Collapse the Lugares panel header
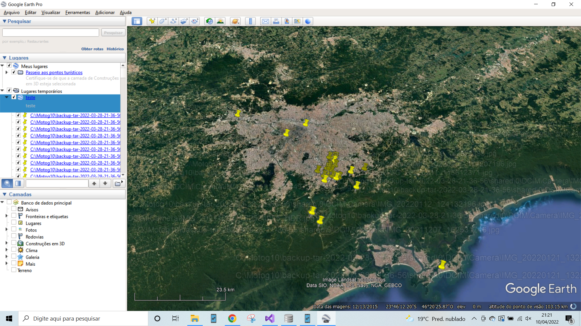Viewport: 581px width, 326px height. click(4, 58)
